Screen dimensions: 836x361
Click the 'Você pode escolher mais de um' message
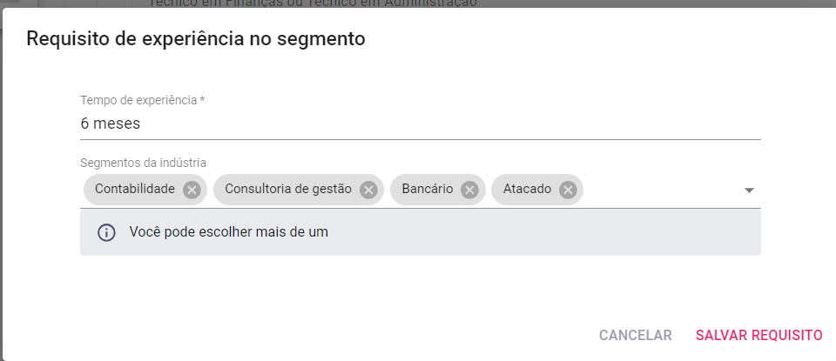[x=229, y=232]
